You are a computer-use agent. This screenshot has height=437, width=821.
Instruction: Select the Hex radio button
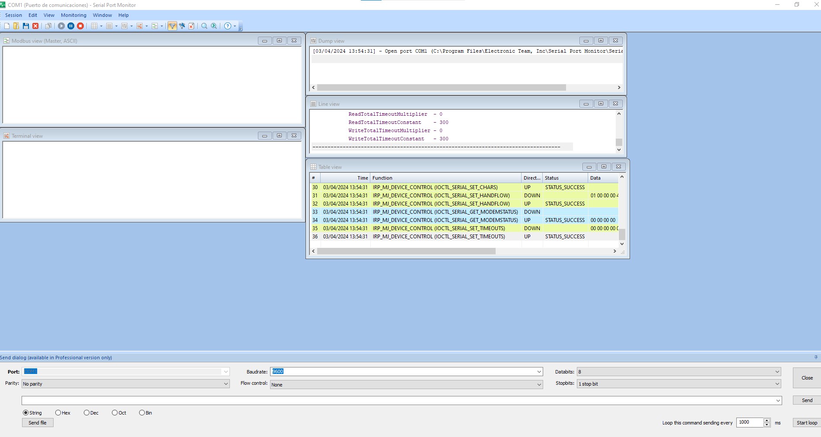click(58, 413)
